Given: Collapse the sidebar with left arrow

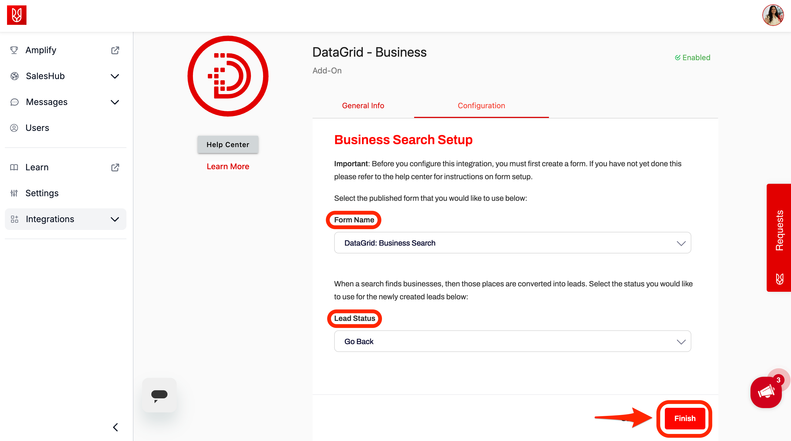Looking at the screenshot, I should (115, 427).
